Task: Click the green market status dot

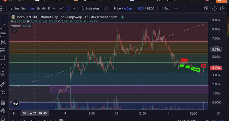Action: (122, 17)
